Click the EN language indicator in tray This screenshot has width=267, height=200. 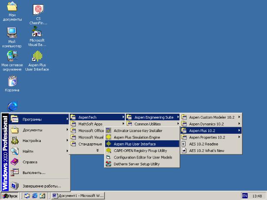(244, 196)
